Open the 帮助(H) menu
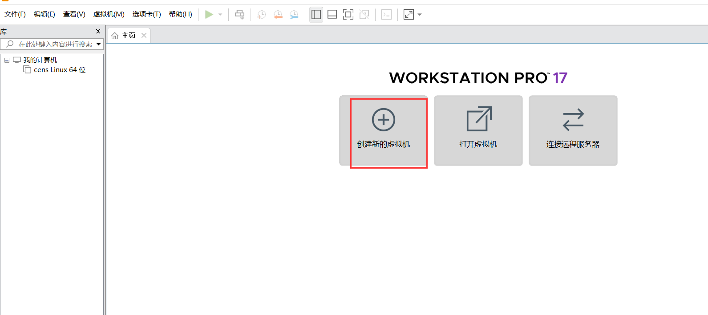This screenshot has width=708, height=315. (x=181, y=14)
